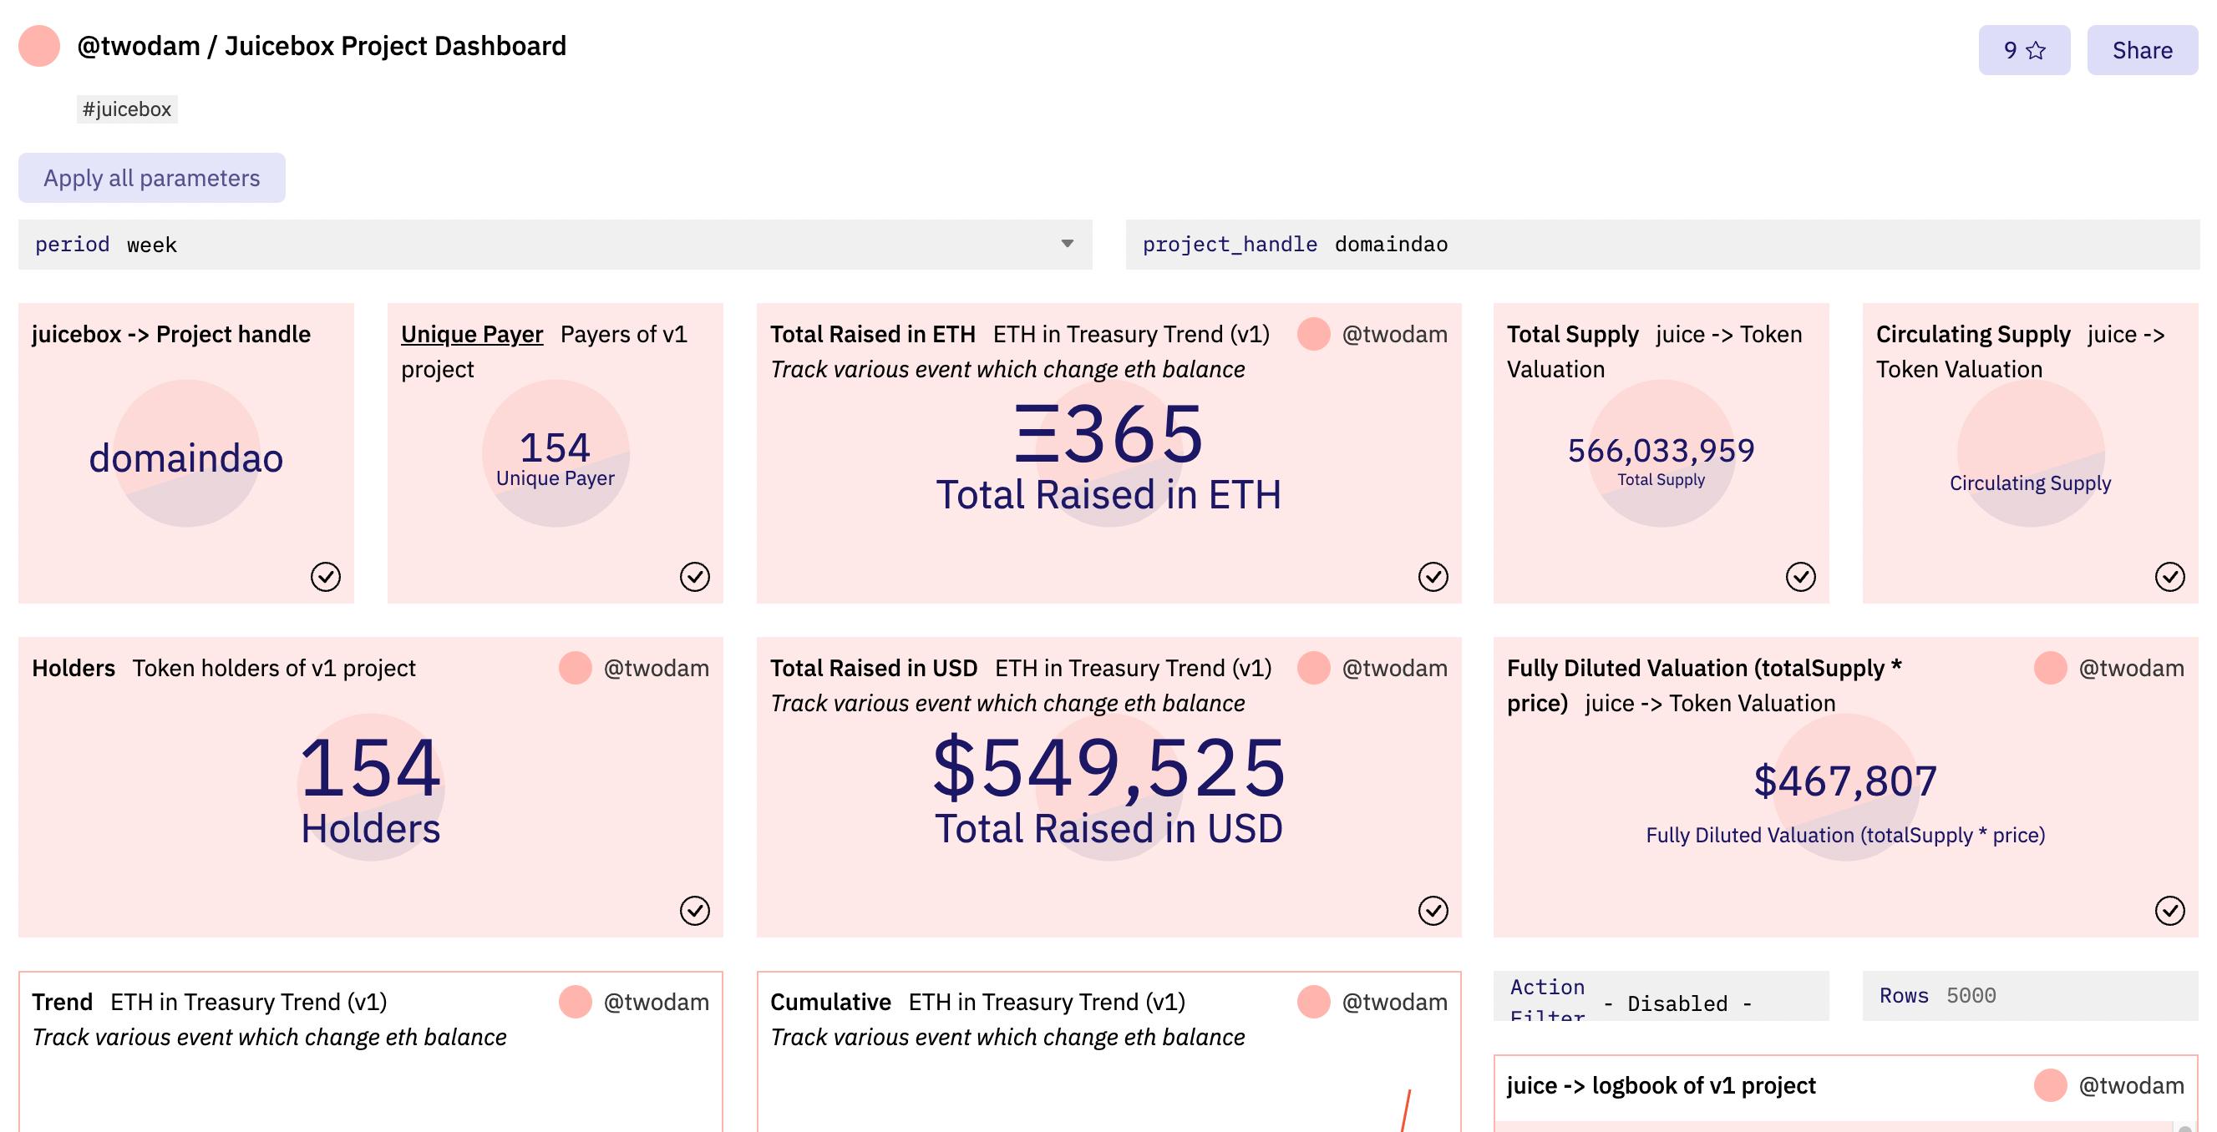Click the checkmark icon on Fully Diluted Valuation card

point(2169,910)
